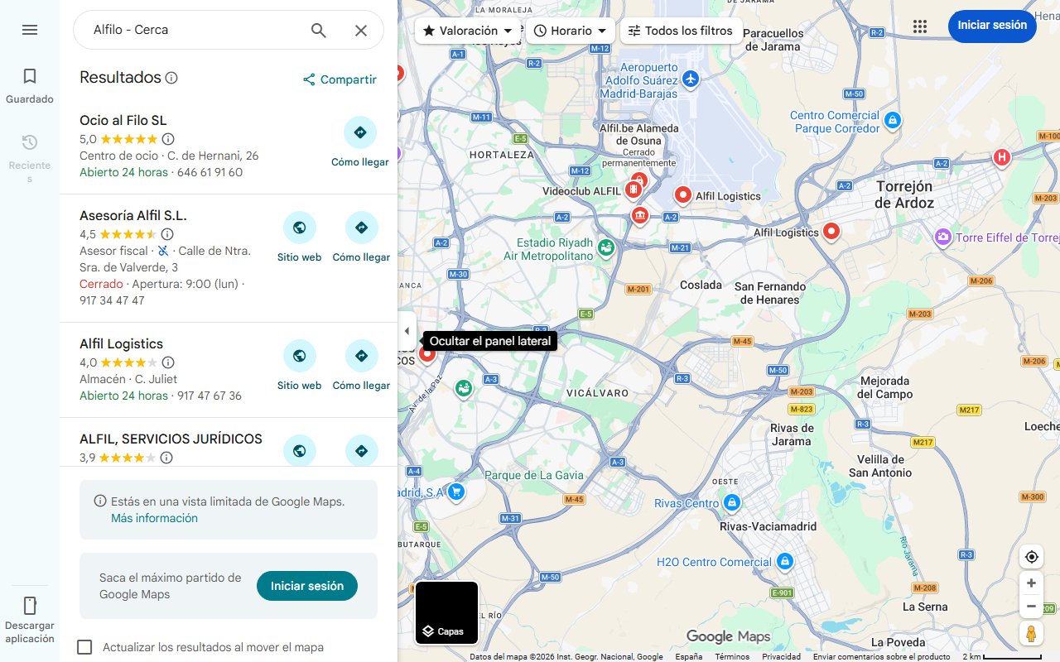Open Todos los filtros
Image resolution: width=1060 pixels, height=662 pixels.
point(680,31)
